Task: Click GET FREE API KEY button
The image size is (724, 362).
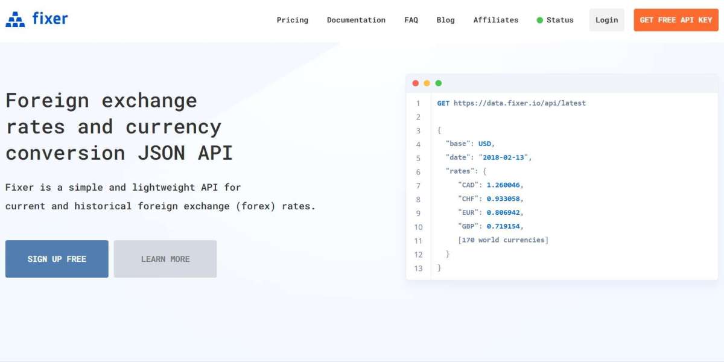Action: click(676, 20)
